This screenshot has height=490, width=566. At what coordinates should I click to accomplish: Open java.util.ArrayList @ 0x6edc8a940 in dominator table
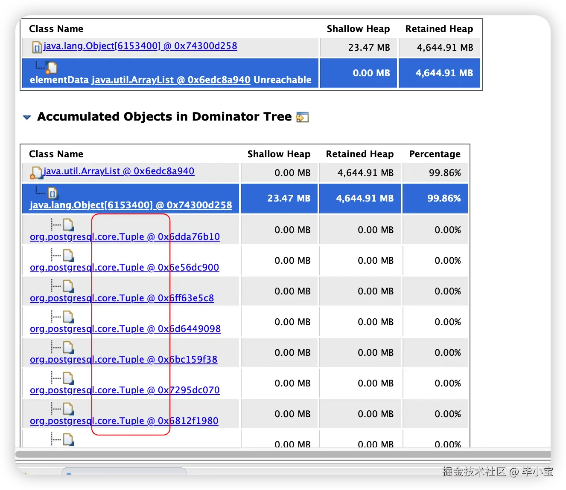pos(119,171)
